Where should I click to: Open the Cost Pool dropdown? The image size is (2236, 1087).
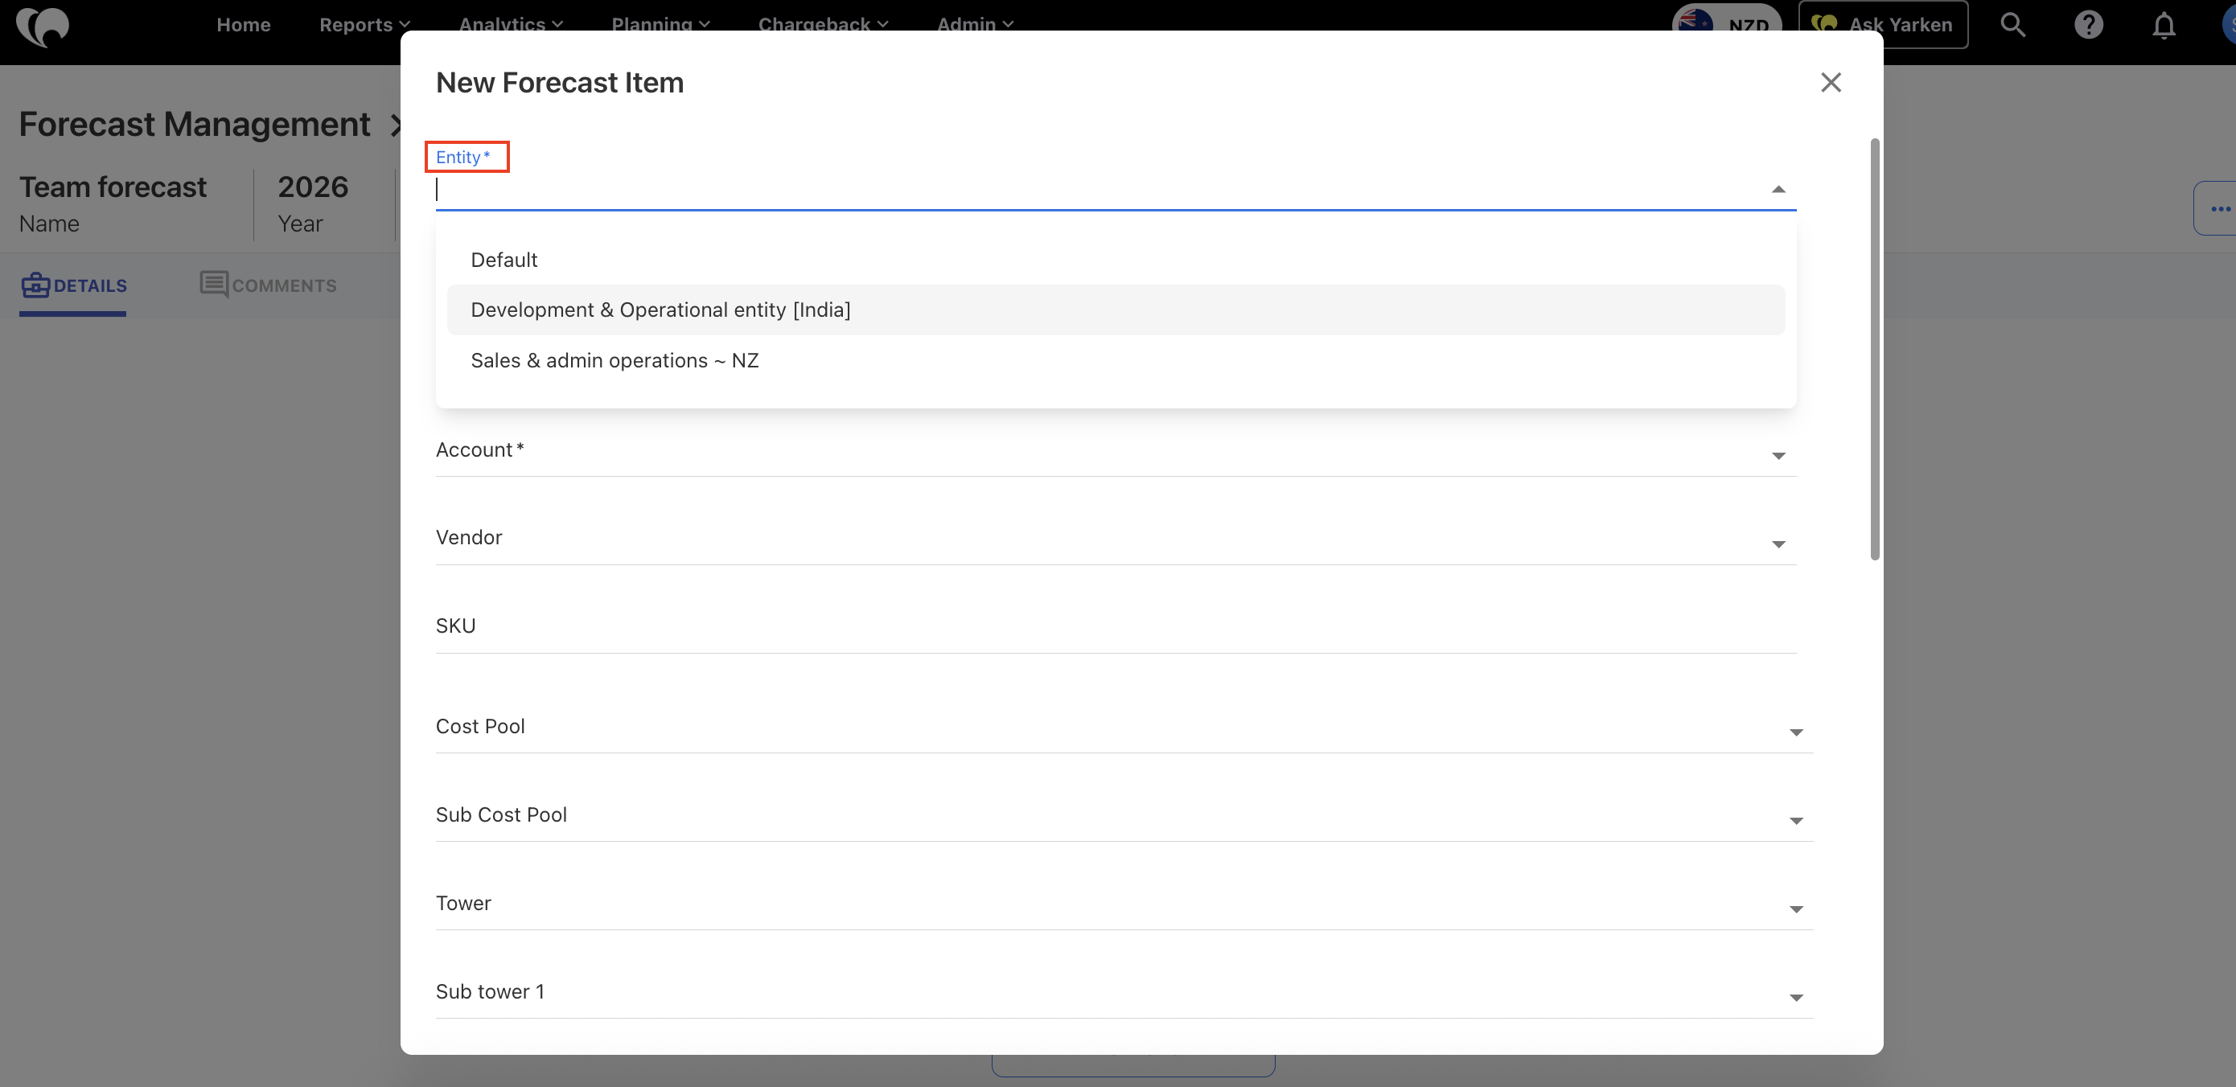point(1795,733)
